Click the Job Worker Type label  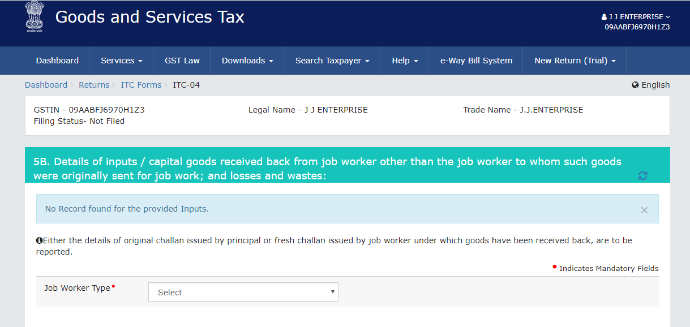(x=78, y=288)
